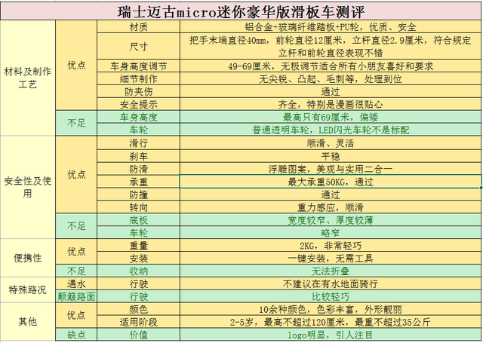
Task: Select the '安全性及使用' category cell
Action: tap(28, 187)
